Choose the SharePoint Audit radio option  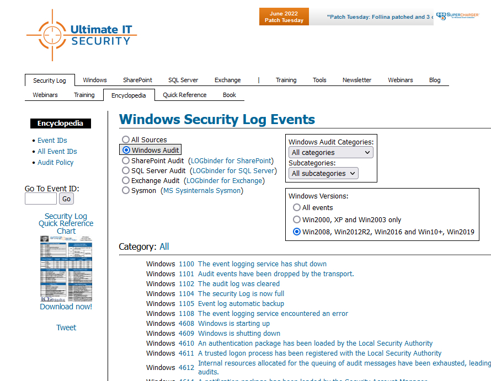click(126, 160)
